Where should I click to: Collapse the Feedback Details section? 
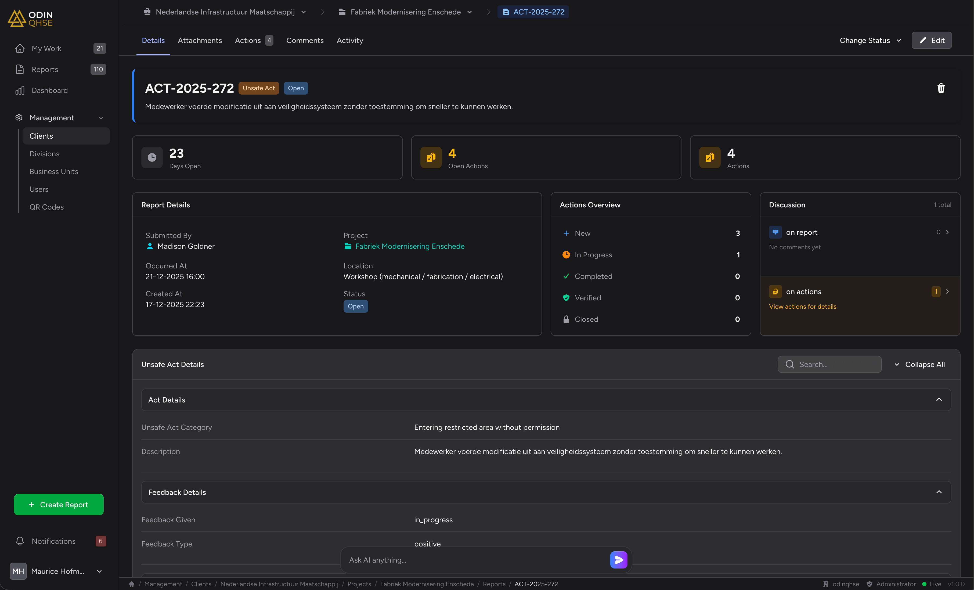(x=939, y=492)
